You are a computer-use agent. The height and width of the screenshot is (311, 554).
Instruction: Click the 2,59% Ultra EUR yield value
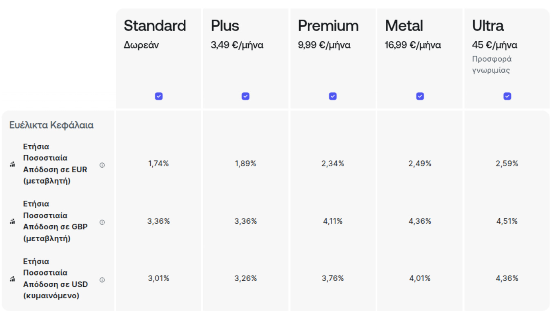pos(507,164)
